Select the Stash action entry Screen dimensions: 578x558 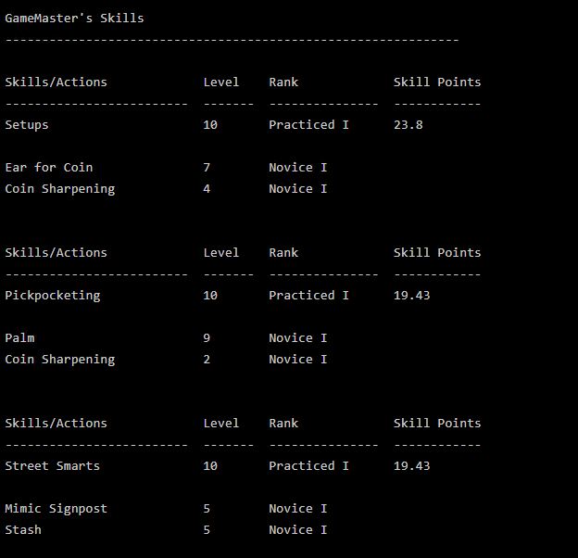(x=23, y=530)
